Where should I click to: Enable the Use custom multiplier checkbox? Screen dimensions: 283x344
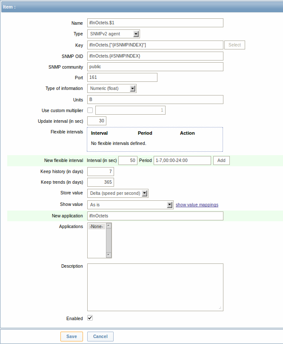coord(90,110)
